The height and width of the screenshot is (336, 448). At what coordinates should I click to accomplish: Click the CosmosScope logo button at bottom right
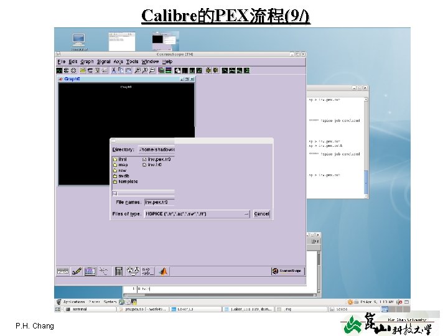point(287,271)
